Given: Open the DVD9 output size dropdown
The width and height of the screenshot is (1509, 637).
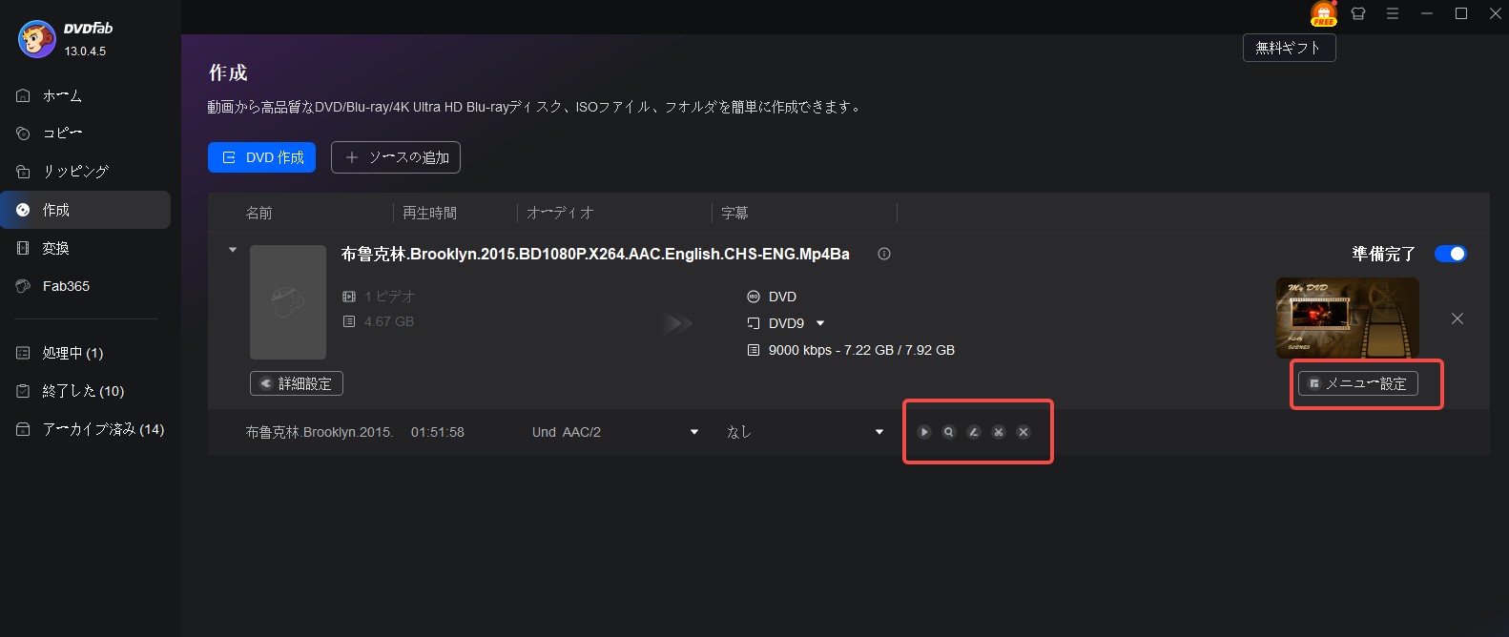Looking at the screenshot, I should click(820, 323).
